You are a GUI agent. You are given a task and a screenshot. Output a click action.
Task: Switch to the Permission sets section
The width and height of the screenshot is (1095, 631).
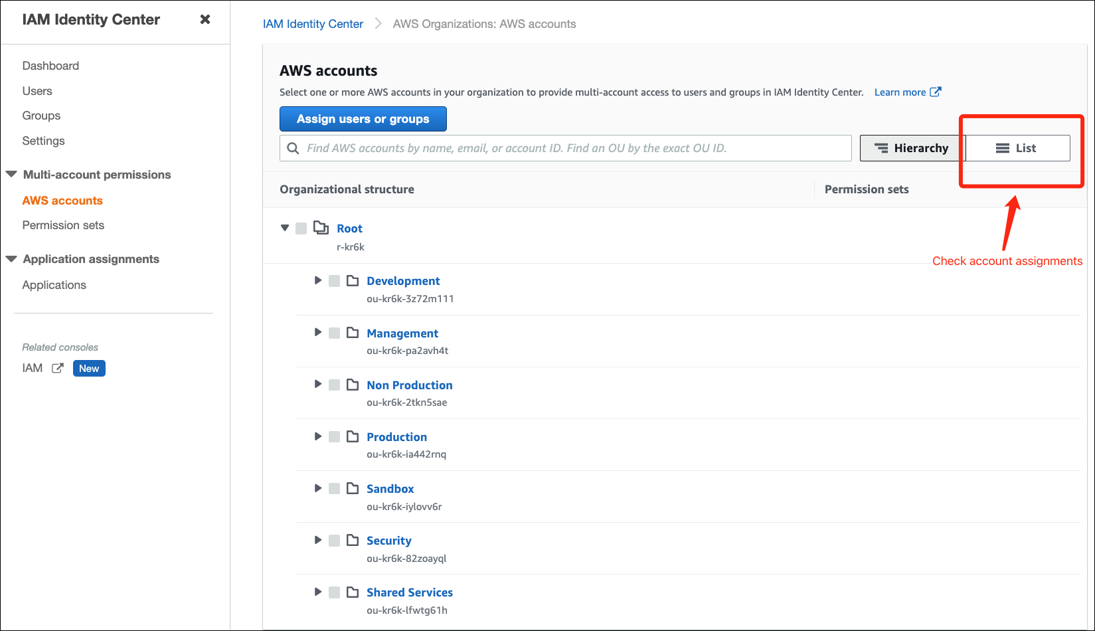[62, 225]
